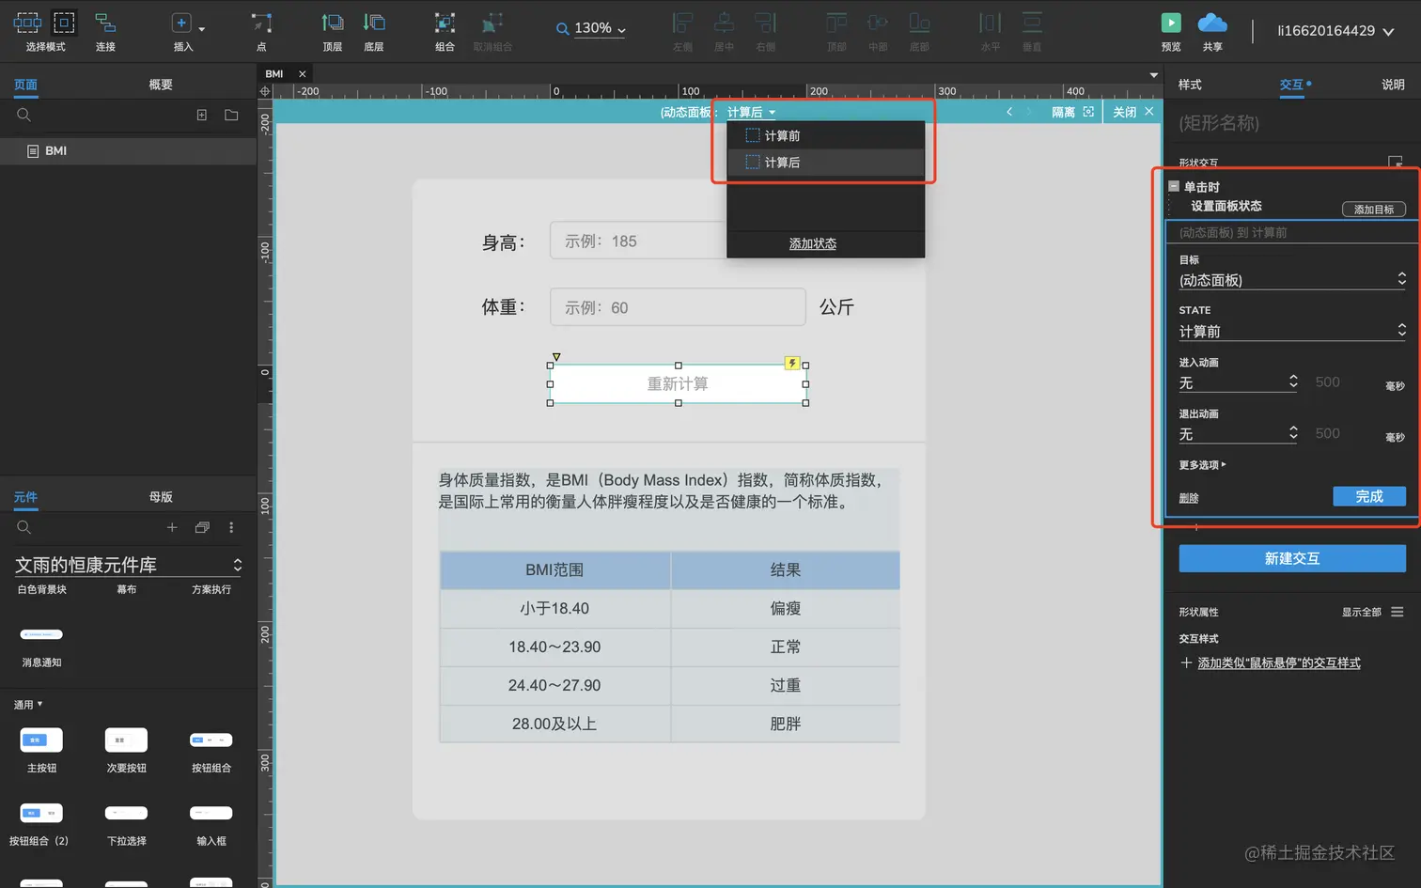Collapse the 通用 widget category
The height and width of the screenshot is (888, 1421).
click(28, 704)
